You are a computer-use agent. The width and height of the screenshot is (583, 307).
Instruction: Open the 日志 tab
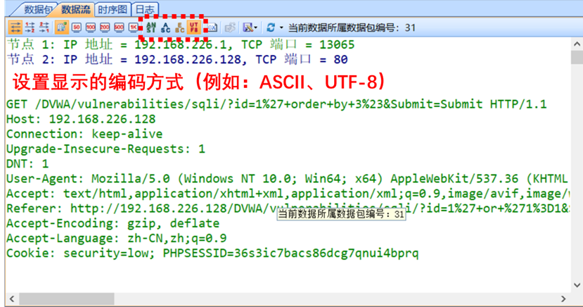click(x=146, y=9)
